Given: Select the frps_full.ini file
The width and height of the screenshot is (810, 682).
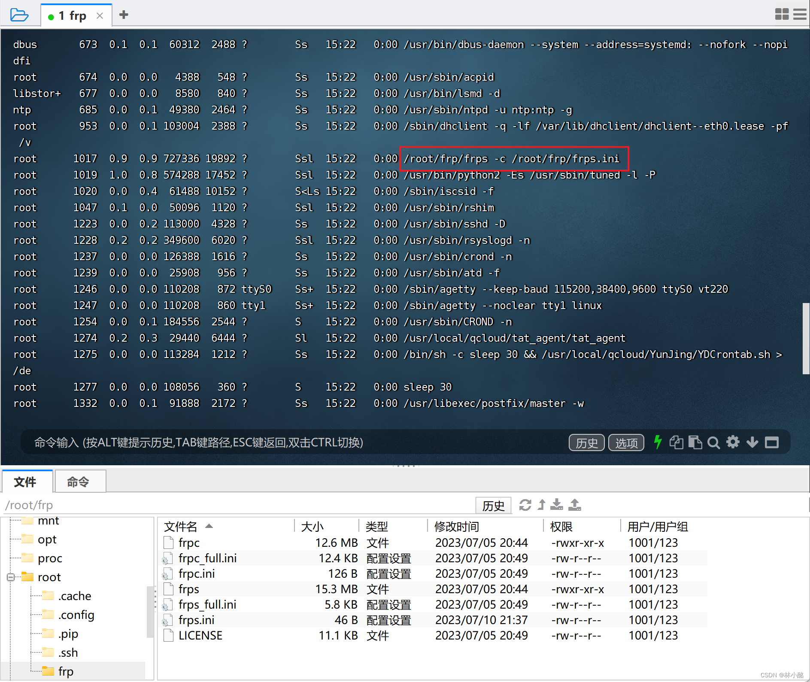Looking at the screenshot, I should point(434,605).
